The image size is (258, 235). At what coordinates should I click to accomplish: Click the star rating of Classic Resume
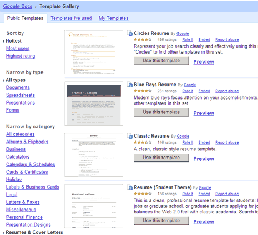point(143,142)
